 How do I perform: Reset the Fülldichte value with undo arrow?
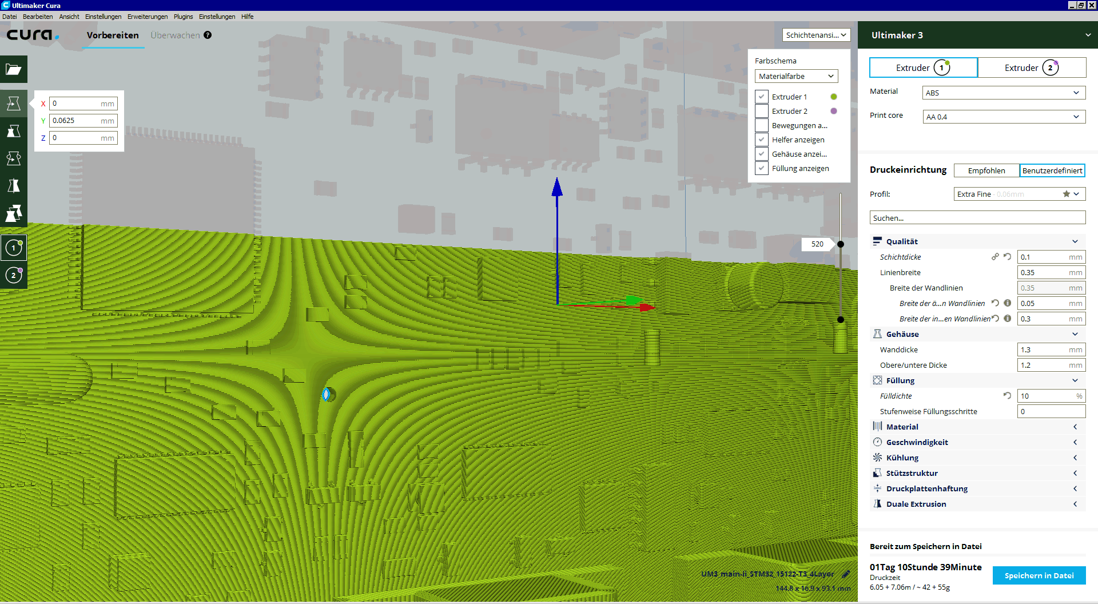click(1008, 396)
